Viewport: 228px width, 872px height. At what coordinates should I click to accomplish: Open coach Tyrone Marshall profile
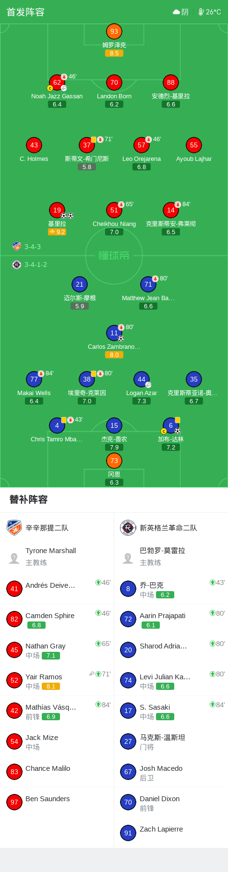57,556
